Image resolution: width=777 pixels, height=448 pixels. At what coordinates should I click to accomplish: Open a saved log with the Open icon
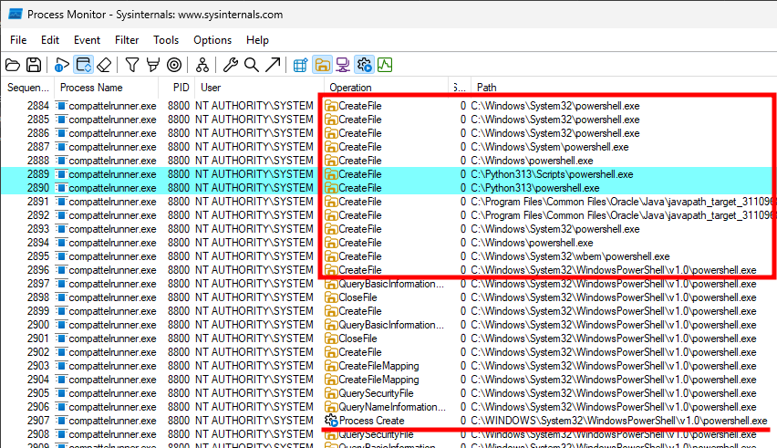pos(13,65)
